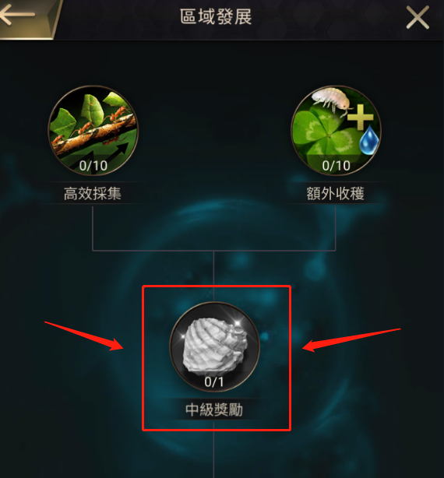The width and height of the screenshot is (444, 478).
Task: Click the 0/1 counter on 中級獎勵
Action: click(214, 382)
